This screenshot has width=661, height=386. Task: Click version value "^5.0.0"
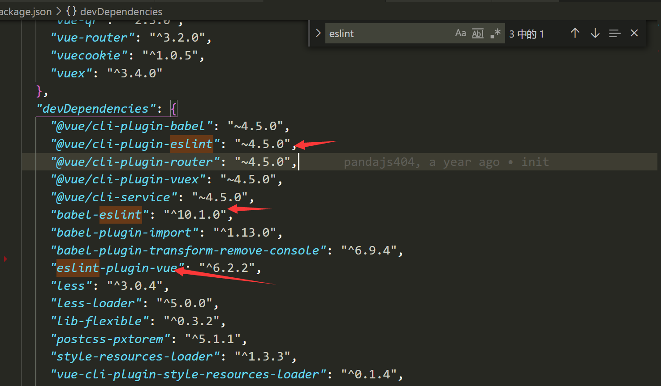pos(185,303)
